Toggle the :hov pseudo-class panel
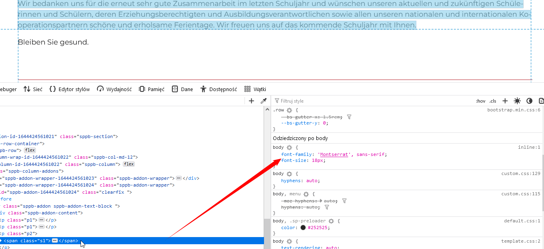Image resolution: width=544 pixels, height=249 pixels. (481, 101)
